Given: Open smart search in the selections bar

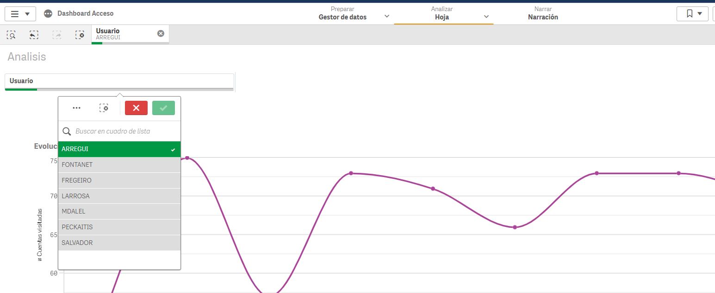Looking at the screenshot, I should [x=11, y=34].
